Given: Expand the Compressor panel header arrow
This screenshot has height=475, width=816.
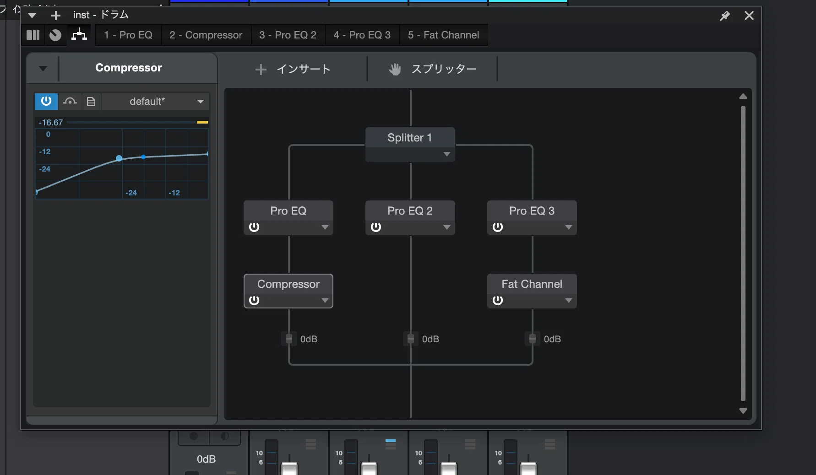Looking at the screenshot, I should 43,69.
